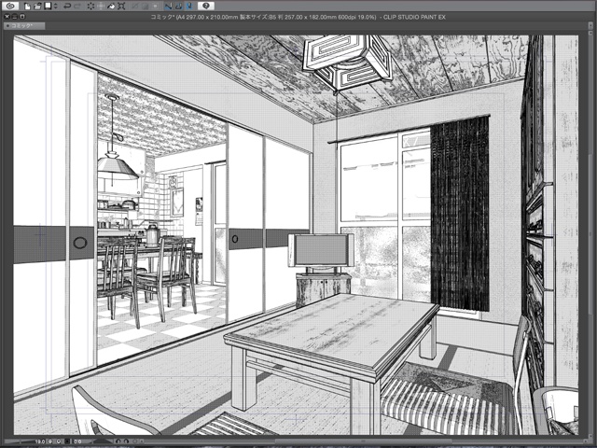Click the canvas zoom slider at bottom

(19, 441)
